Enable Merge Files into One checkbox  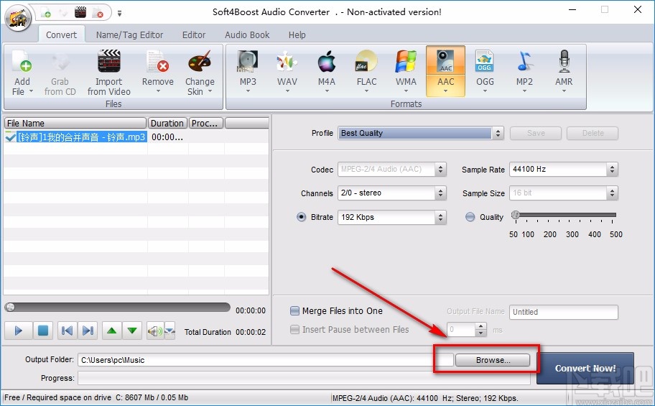295,310
